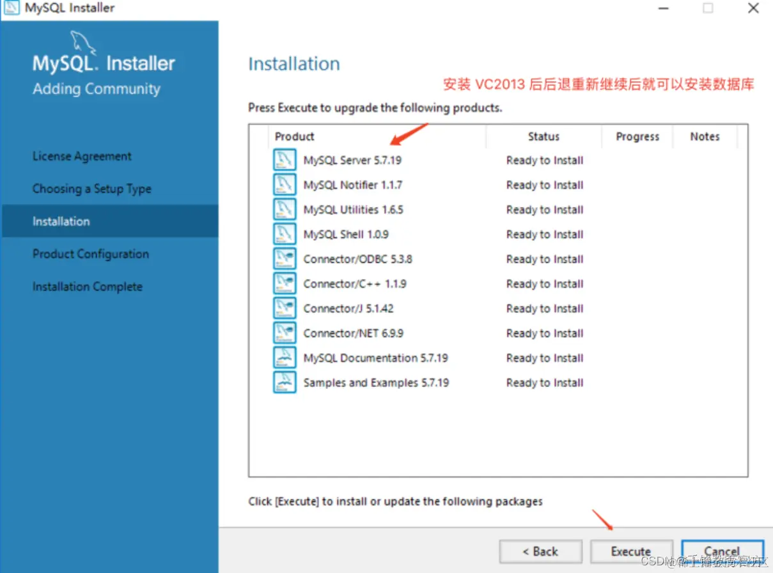The width and height of the screenshot is (773, 573).
Task: Sort by the Status column header
Action: (544, 136)
